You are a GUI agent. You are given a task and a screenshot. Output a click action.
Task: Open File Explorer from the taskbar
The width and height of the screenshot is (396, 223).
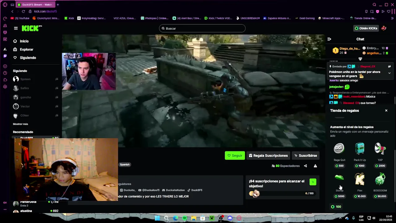click(x=194, y=218)
